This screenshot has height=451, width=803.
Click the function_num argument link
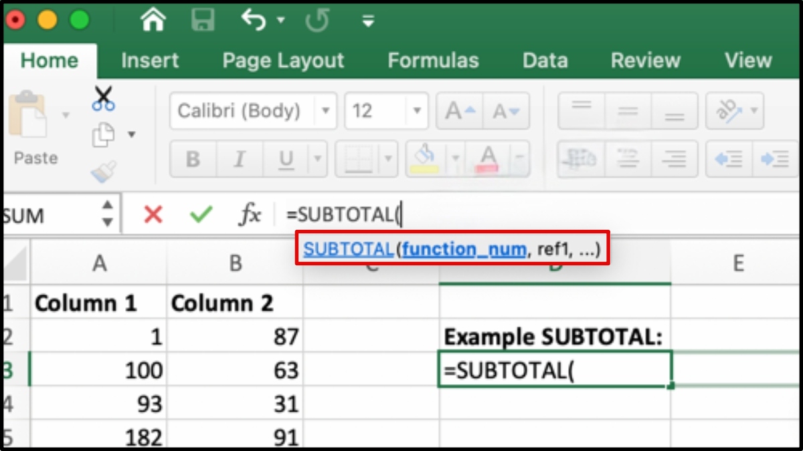click(464, 249)
